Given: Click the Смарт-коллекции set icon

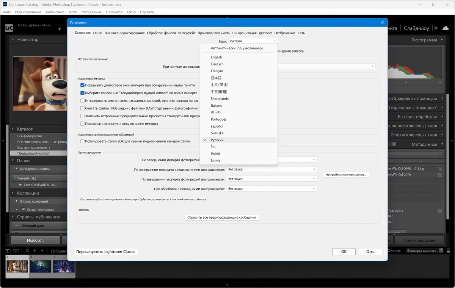Looking at the screenshot, I should (x=24, y=209).
